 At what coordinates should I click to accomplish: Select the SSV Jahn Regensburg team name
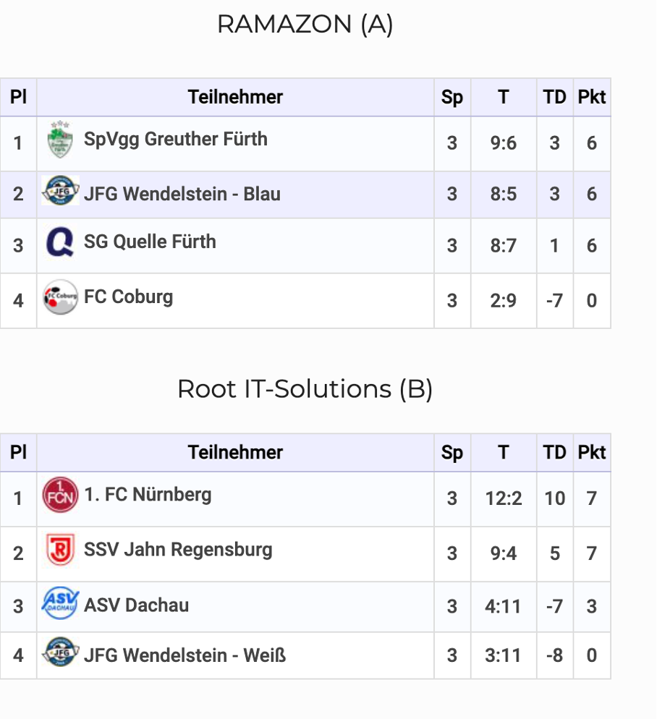click(x=178, y=550)
